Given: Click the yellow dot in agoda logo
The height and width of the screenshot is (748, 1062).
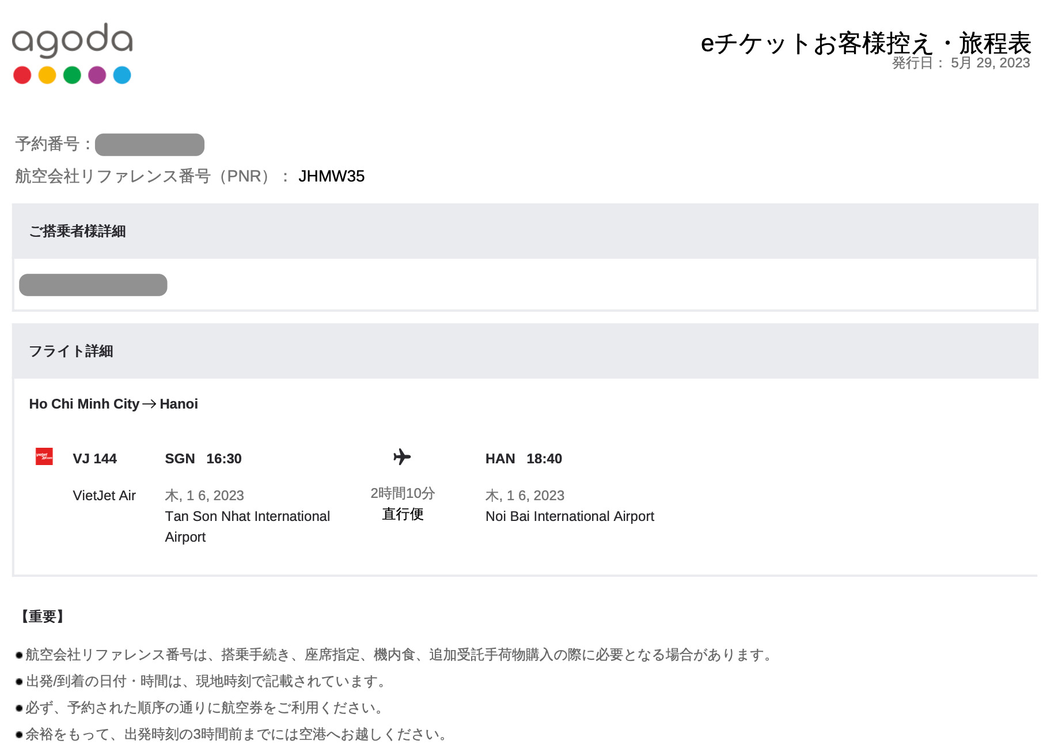Looking at the screenshot, I should click(47, 75).
